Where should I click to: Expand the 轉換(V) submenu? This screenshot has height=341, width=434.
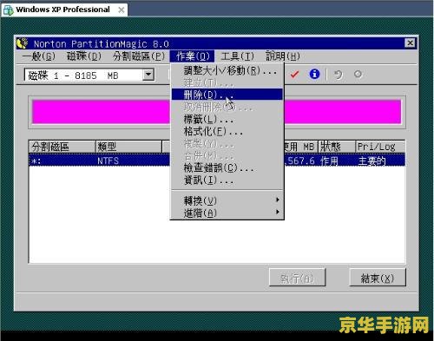pos(227,200)
